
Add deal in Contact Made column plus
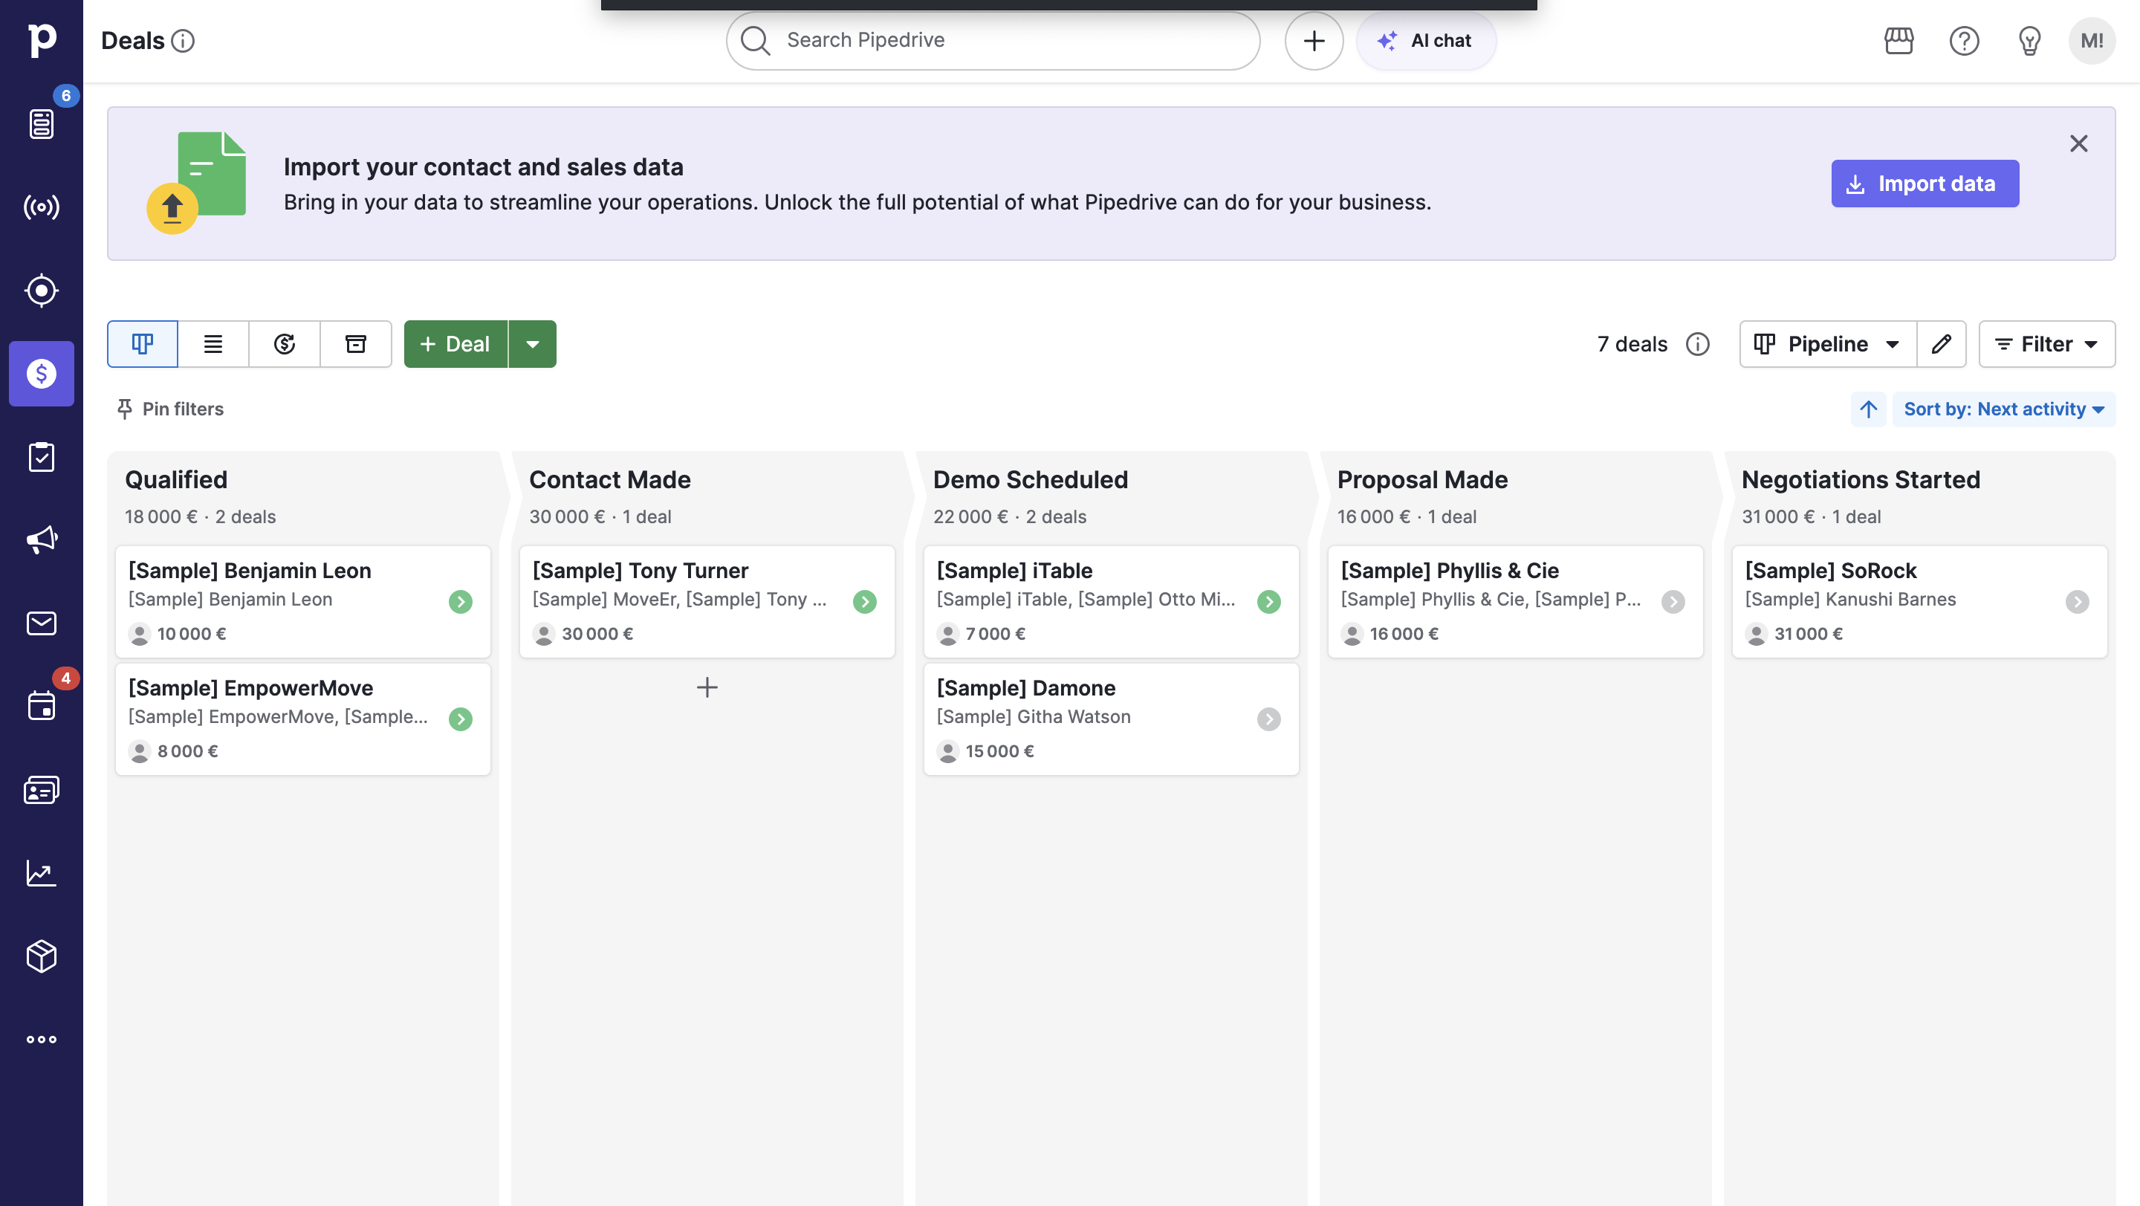(707, 687)
